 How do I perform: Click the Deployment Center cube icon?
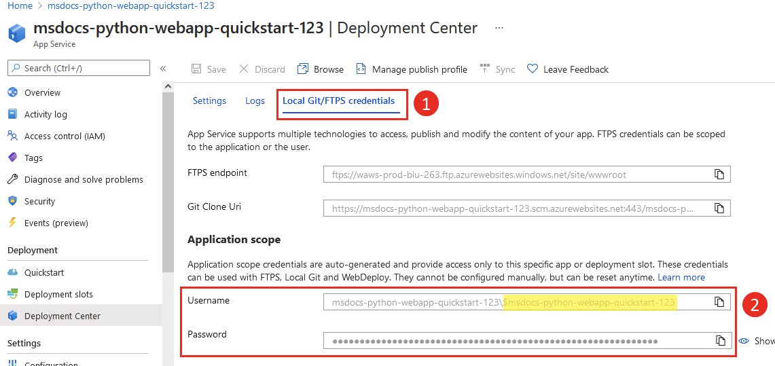click(x=13, y=316)
